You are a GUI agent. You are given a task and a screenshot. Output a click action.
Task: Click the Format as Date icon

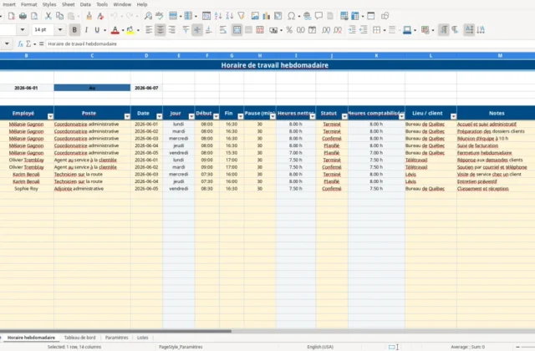[x=312, y=30]
